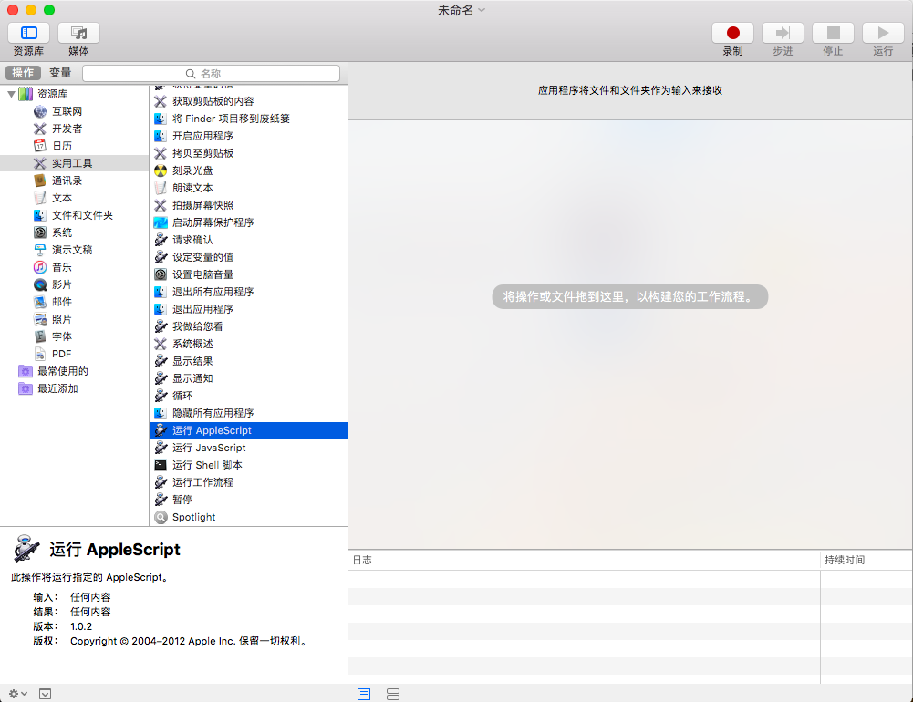
Task: Select 系统 system category icon
Action: [x=39, y=232]
